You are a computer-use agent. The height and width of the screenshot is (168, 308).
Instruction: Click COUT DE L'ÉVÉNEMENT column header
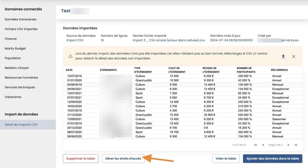pyautogui.click(x=177, y=70)
